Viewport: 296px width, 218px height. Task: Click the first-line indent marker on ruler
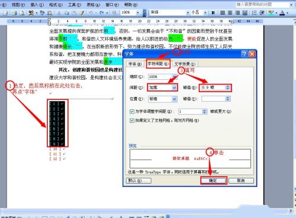tap(49, 19)
